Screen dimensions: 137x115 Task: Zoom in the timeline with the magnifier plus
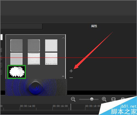coord(104,99)
